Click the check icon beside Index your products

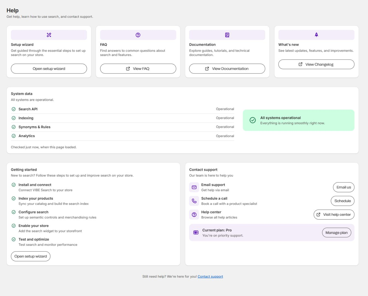14,199
